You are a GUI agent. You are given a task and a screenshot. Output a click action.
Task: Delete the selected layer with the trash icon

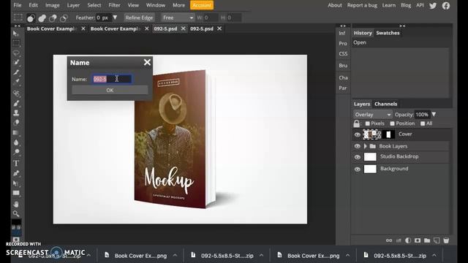446,240
